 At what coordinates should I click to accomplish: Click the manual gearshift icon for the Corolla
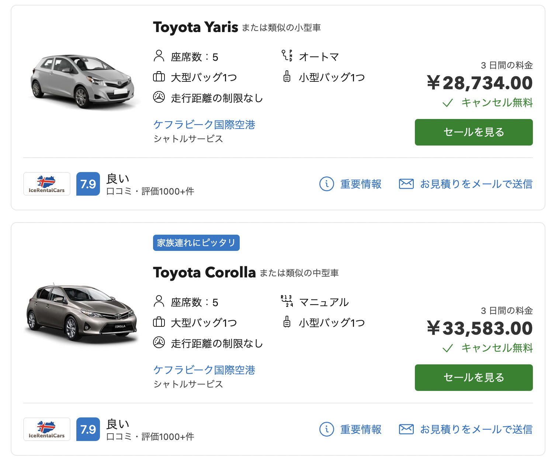tap(287, 301)
